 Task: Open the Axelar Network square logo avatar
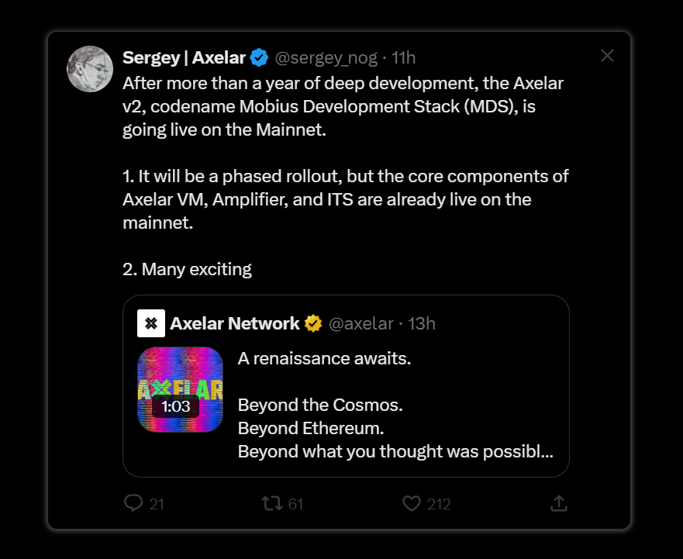click(x=151, y=323)
